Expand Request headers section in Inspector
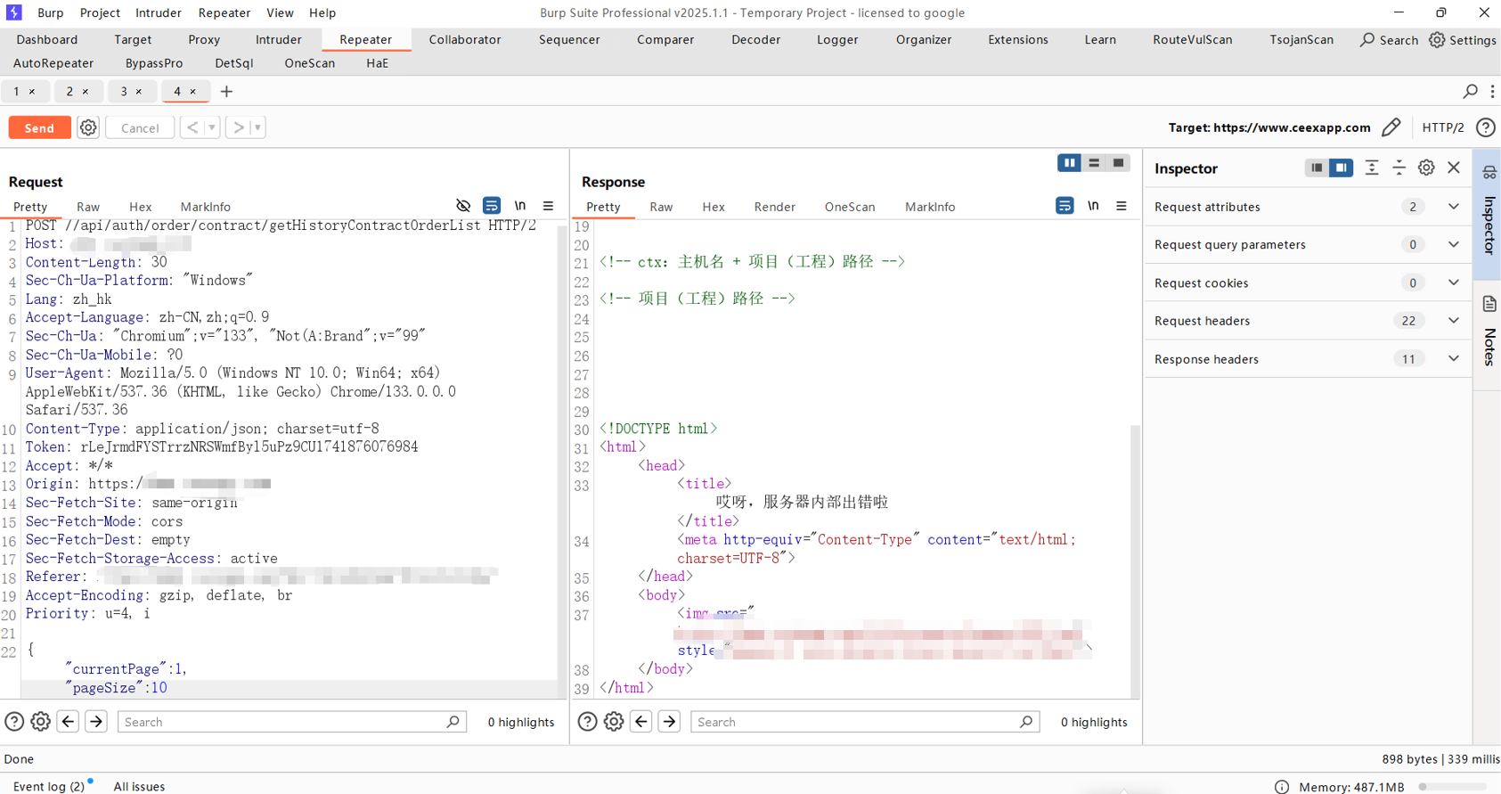 pos(1453,321)
